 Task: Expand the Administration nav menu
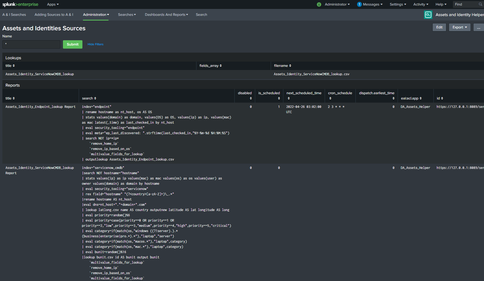pos(96,15)
